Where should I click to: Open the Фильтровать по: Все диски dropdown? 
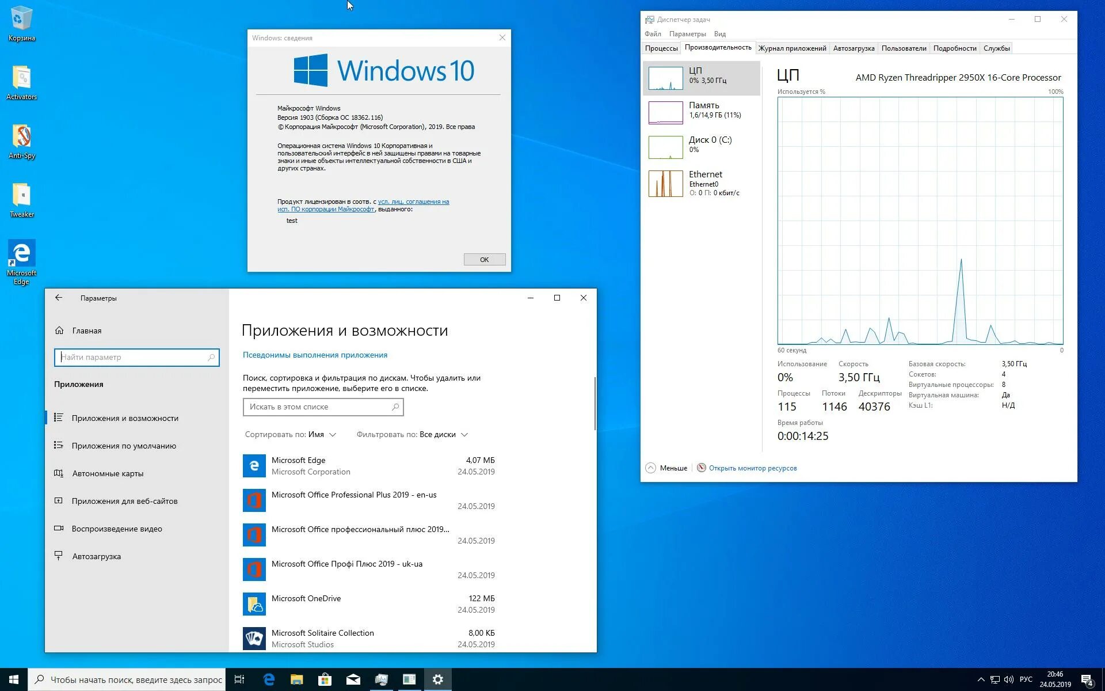click(412, 434)
